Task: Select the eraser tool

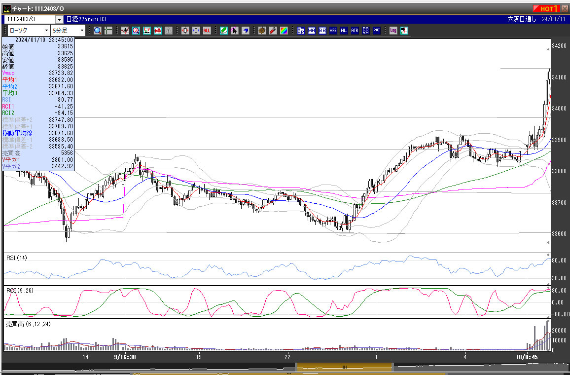Action: click(x=245, y=31)
